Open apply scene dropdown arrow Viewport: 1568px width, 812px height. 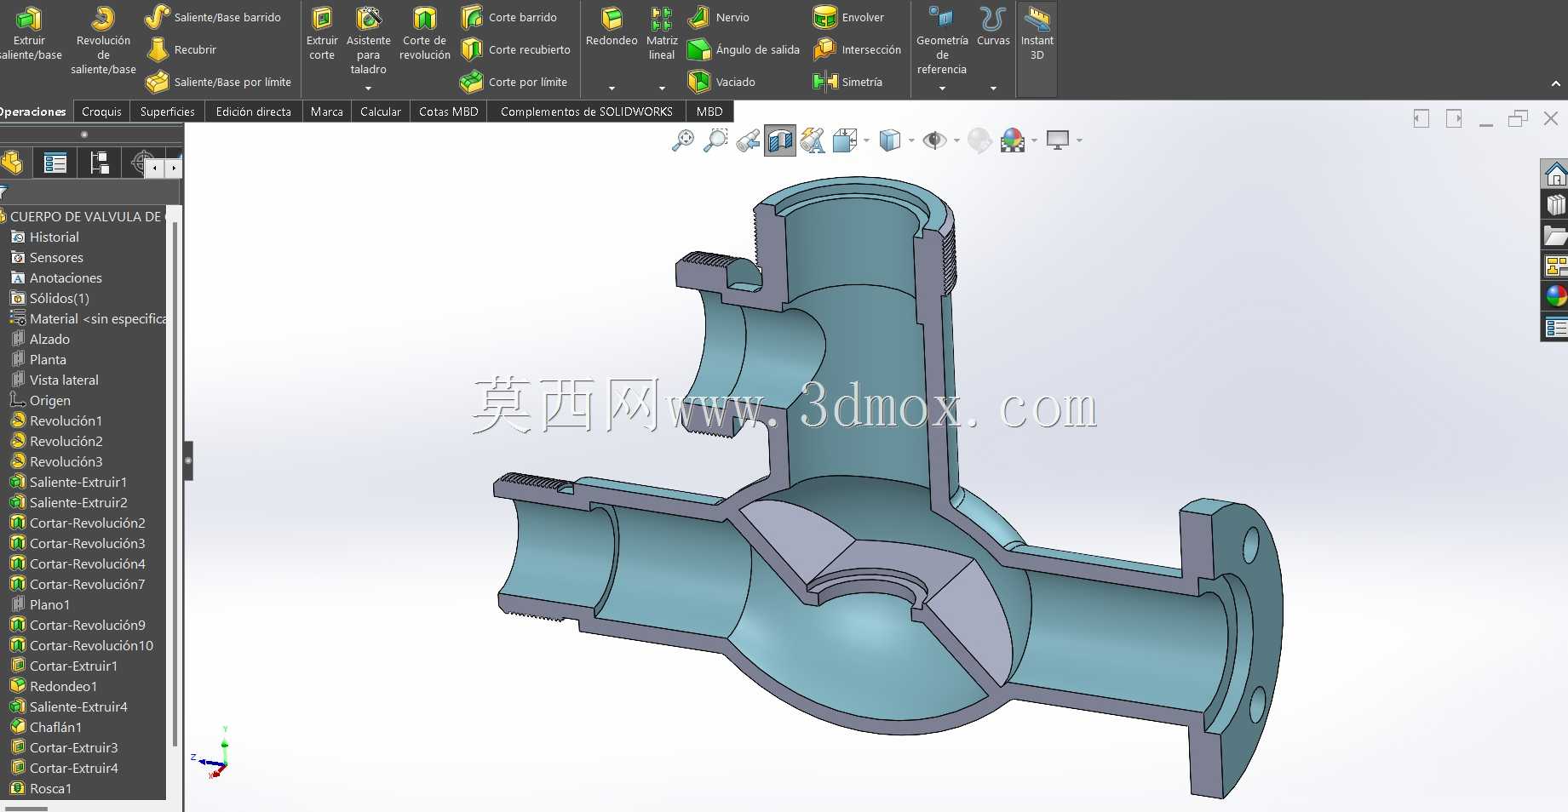[x=1034, y=140]
